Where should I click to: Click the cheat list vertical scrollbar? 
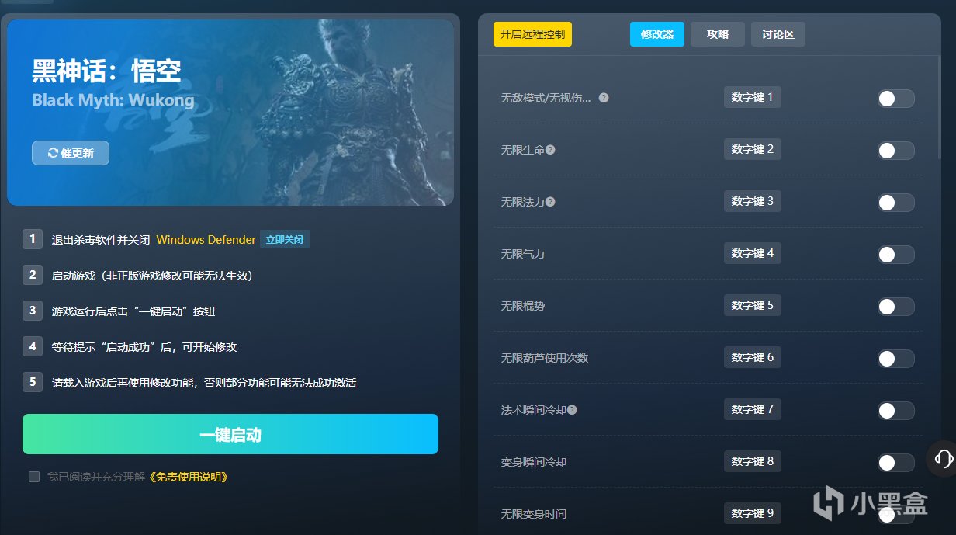[940, 106]
